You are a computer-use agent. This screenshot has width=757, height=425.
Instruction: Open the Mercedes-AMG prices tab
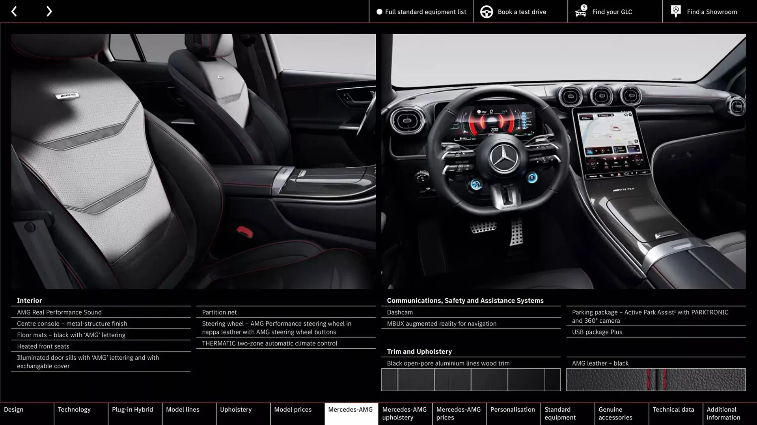click(459, 414)
